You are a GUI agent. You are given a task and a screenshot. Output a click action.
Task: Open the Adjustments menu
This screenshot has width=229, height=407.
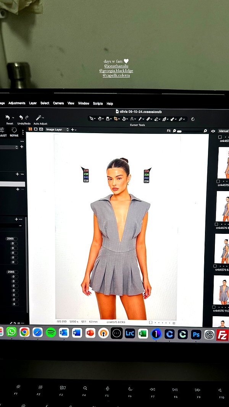point(17,103)
